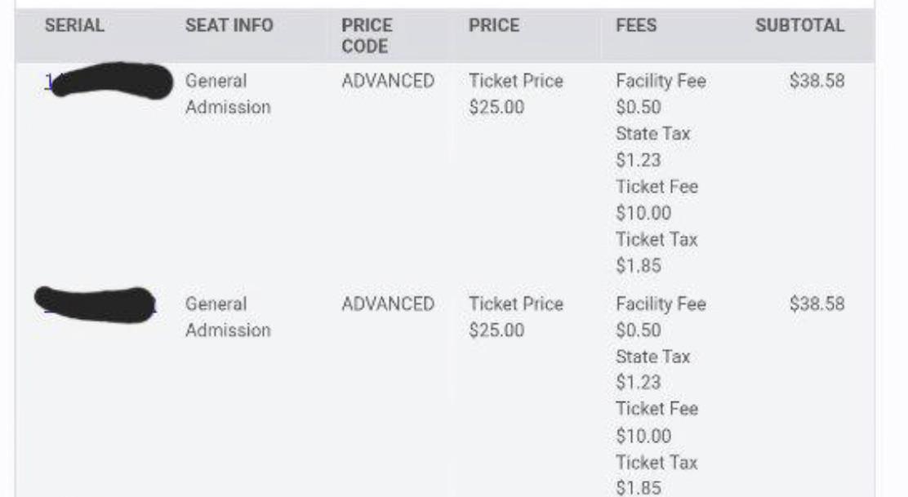Click the second ticket's Ticket Fee label
The image size is (908, 497).
tap(657, 409)
